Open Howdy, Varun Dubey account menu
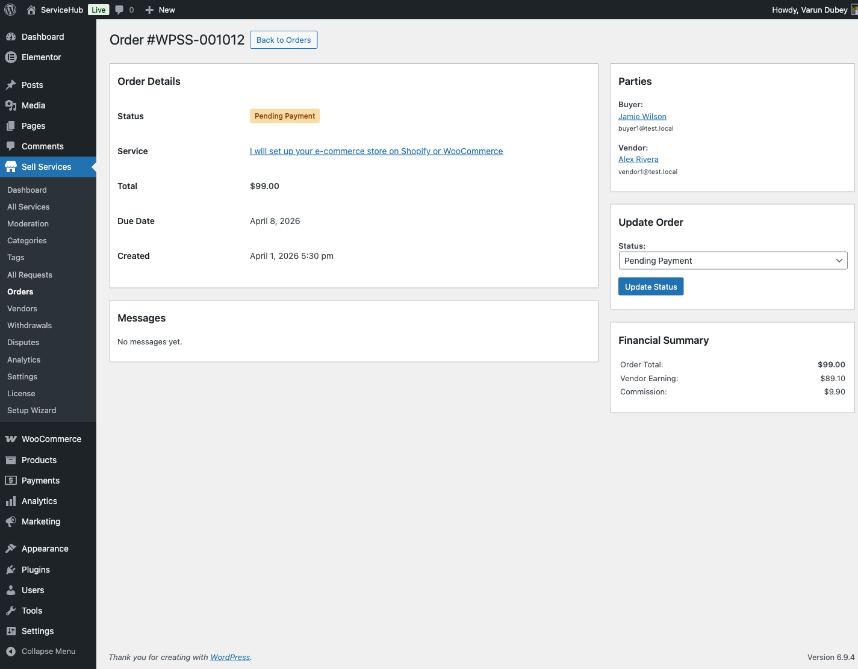858x669 pixels. (x=809, y=10)
